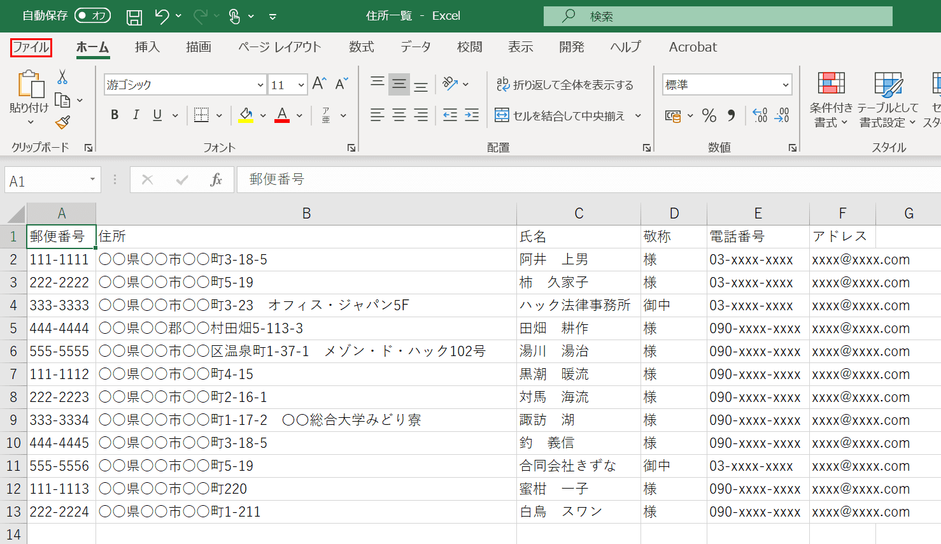
Task: Cut selection with the scissors icon
Action: tap(62, 77)
